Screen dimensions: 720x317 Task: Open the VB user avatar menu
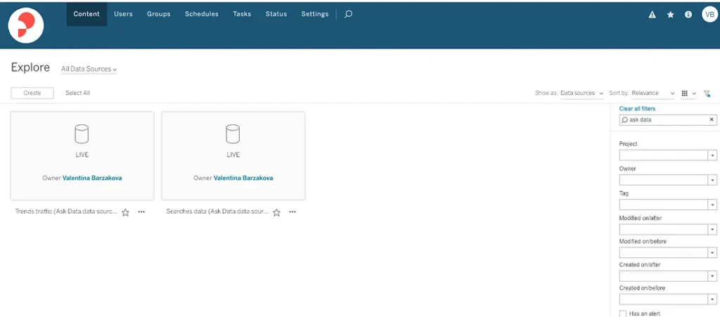(709, 14)
